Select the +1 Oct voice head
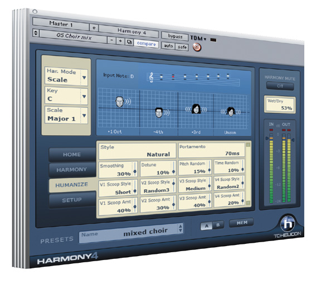Image resolution: width=316 pixels, height=284 pixels. [119, 102]
